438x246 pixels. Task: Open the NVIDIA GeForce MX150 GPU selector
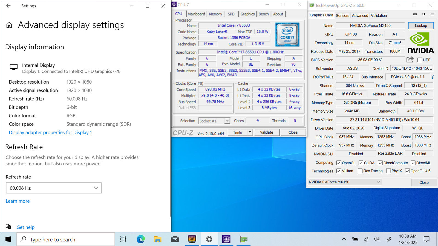[x=345, y=182]
